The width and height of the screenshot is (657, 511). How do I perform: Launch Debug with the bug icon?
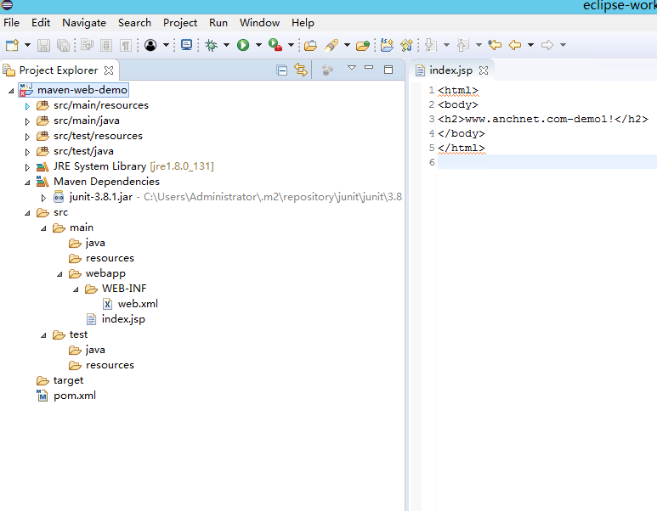click(211, 45)
